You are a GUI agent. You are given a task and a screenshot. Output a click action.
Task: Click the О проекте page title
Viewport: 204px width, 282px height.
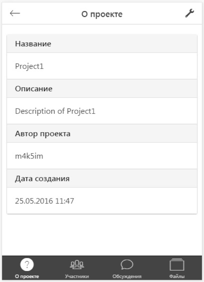tap(102, 14)
